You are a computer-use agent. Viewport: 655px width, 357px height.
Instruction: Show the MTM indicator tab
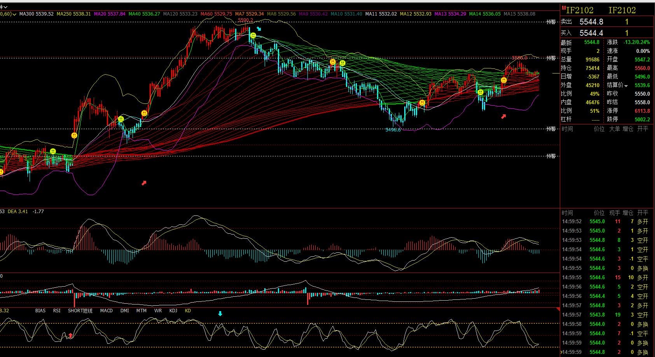point(141,311)
